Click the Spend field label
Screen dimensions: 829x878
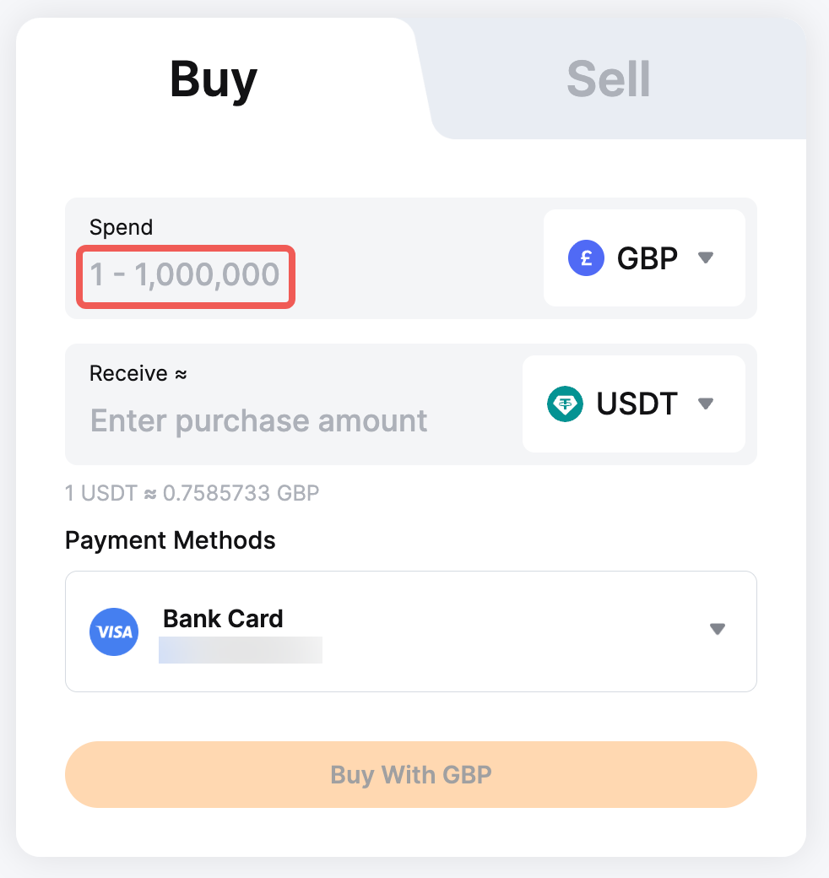[x=121, y=227]
